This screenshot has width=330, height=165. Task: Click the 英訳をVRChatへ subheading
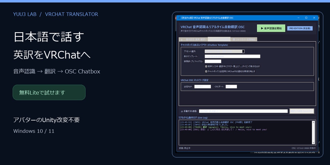52,55
